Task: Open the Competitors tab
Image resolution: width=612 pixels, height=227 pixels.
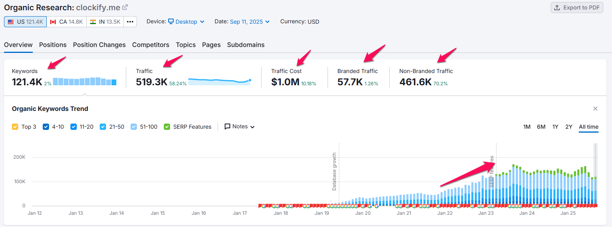Action: tap(151, 45)
